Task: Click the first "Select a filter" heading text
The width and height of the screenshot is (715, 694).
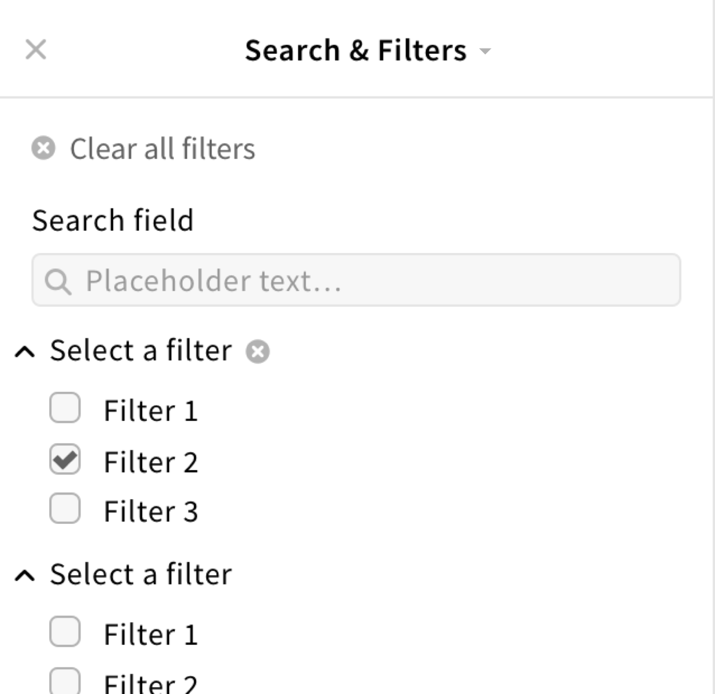Action: click(141, 350)
